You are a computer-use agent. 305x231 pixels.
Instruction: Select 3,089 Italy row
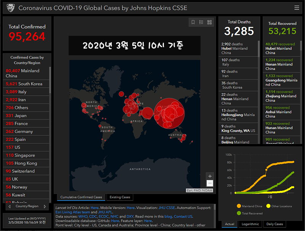[26, 92]
